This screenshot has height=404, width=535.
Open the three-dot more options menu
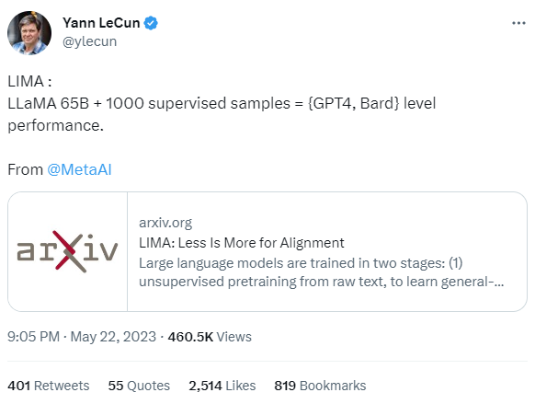pyautogui.click(x=518, y=23)
